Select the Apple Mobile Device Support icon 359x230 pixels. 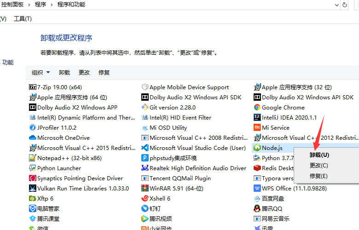145,87
